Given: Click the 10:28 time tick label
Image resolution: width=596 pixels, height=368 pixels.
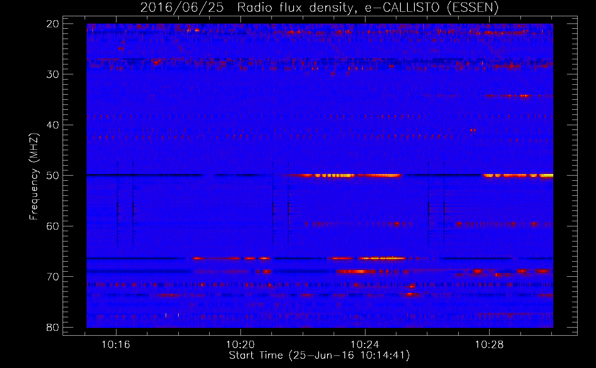Looking at the screenshot, I should coord(490,345).
